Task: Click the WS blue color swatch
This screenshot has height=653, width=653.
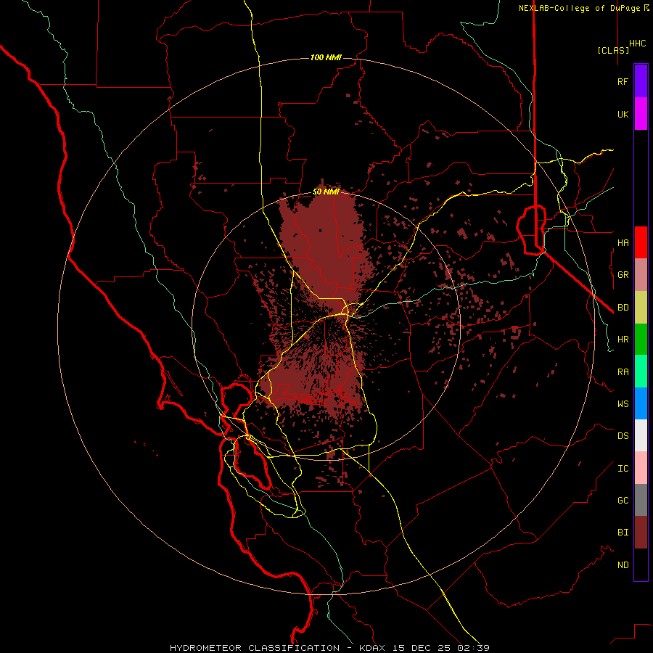Action: click(641, 403)
